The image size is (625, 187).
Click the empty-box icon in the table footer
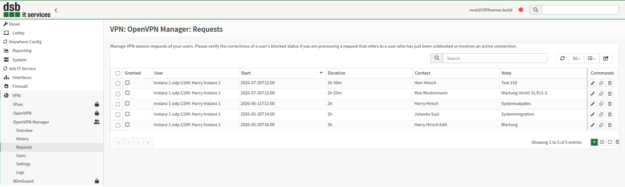[610, 142]
